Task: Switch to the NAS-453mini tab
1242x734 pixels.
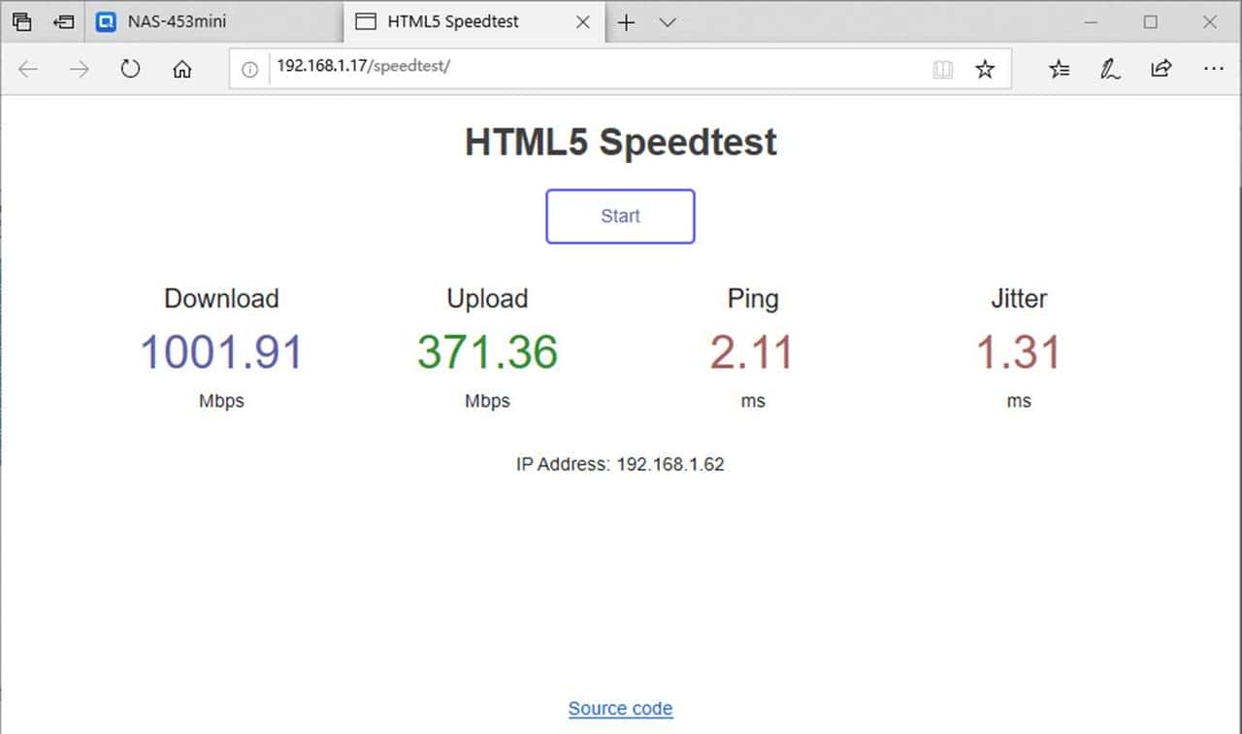Action: 213,21
